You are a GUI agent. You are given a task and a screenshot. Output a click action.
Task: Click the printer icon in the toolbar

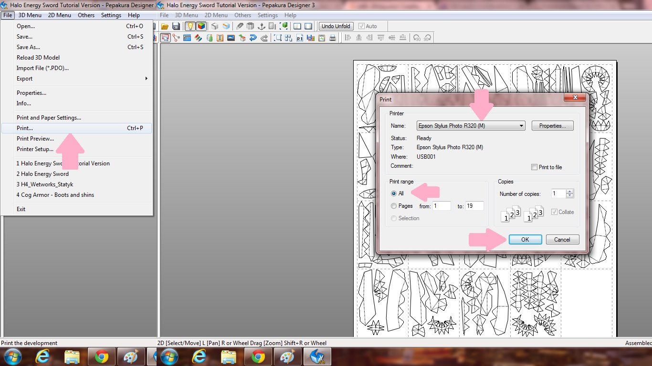coord(333,38)
